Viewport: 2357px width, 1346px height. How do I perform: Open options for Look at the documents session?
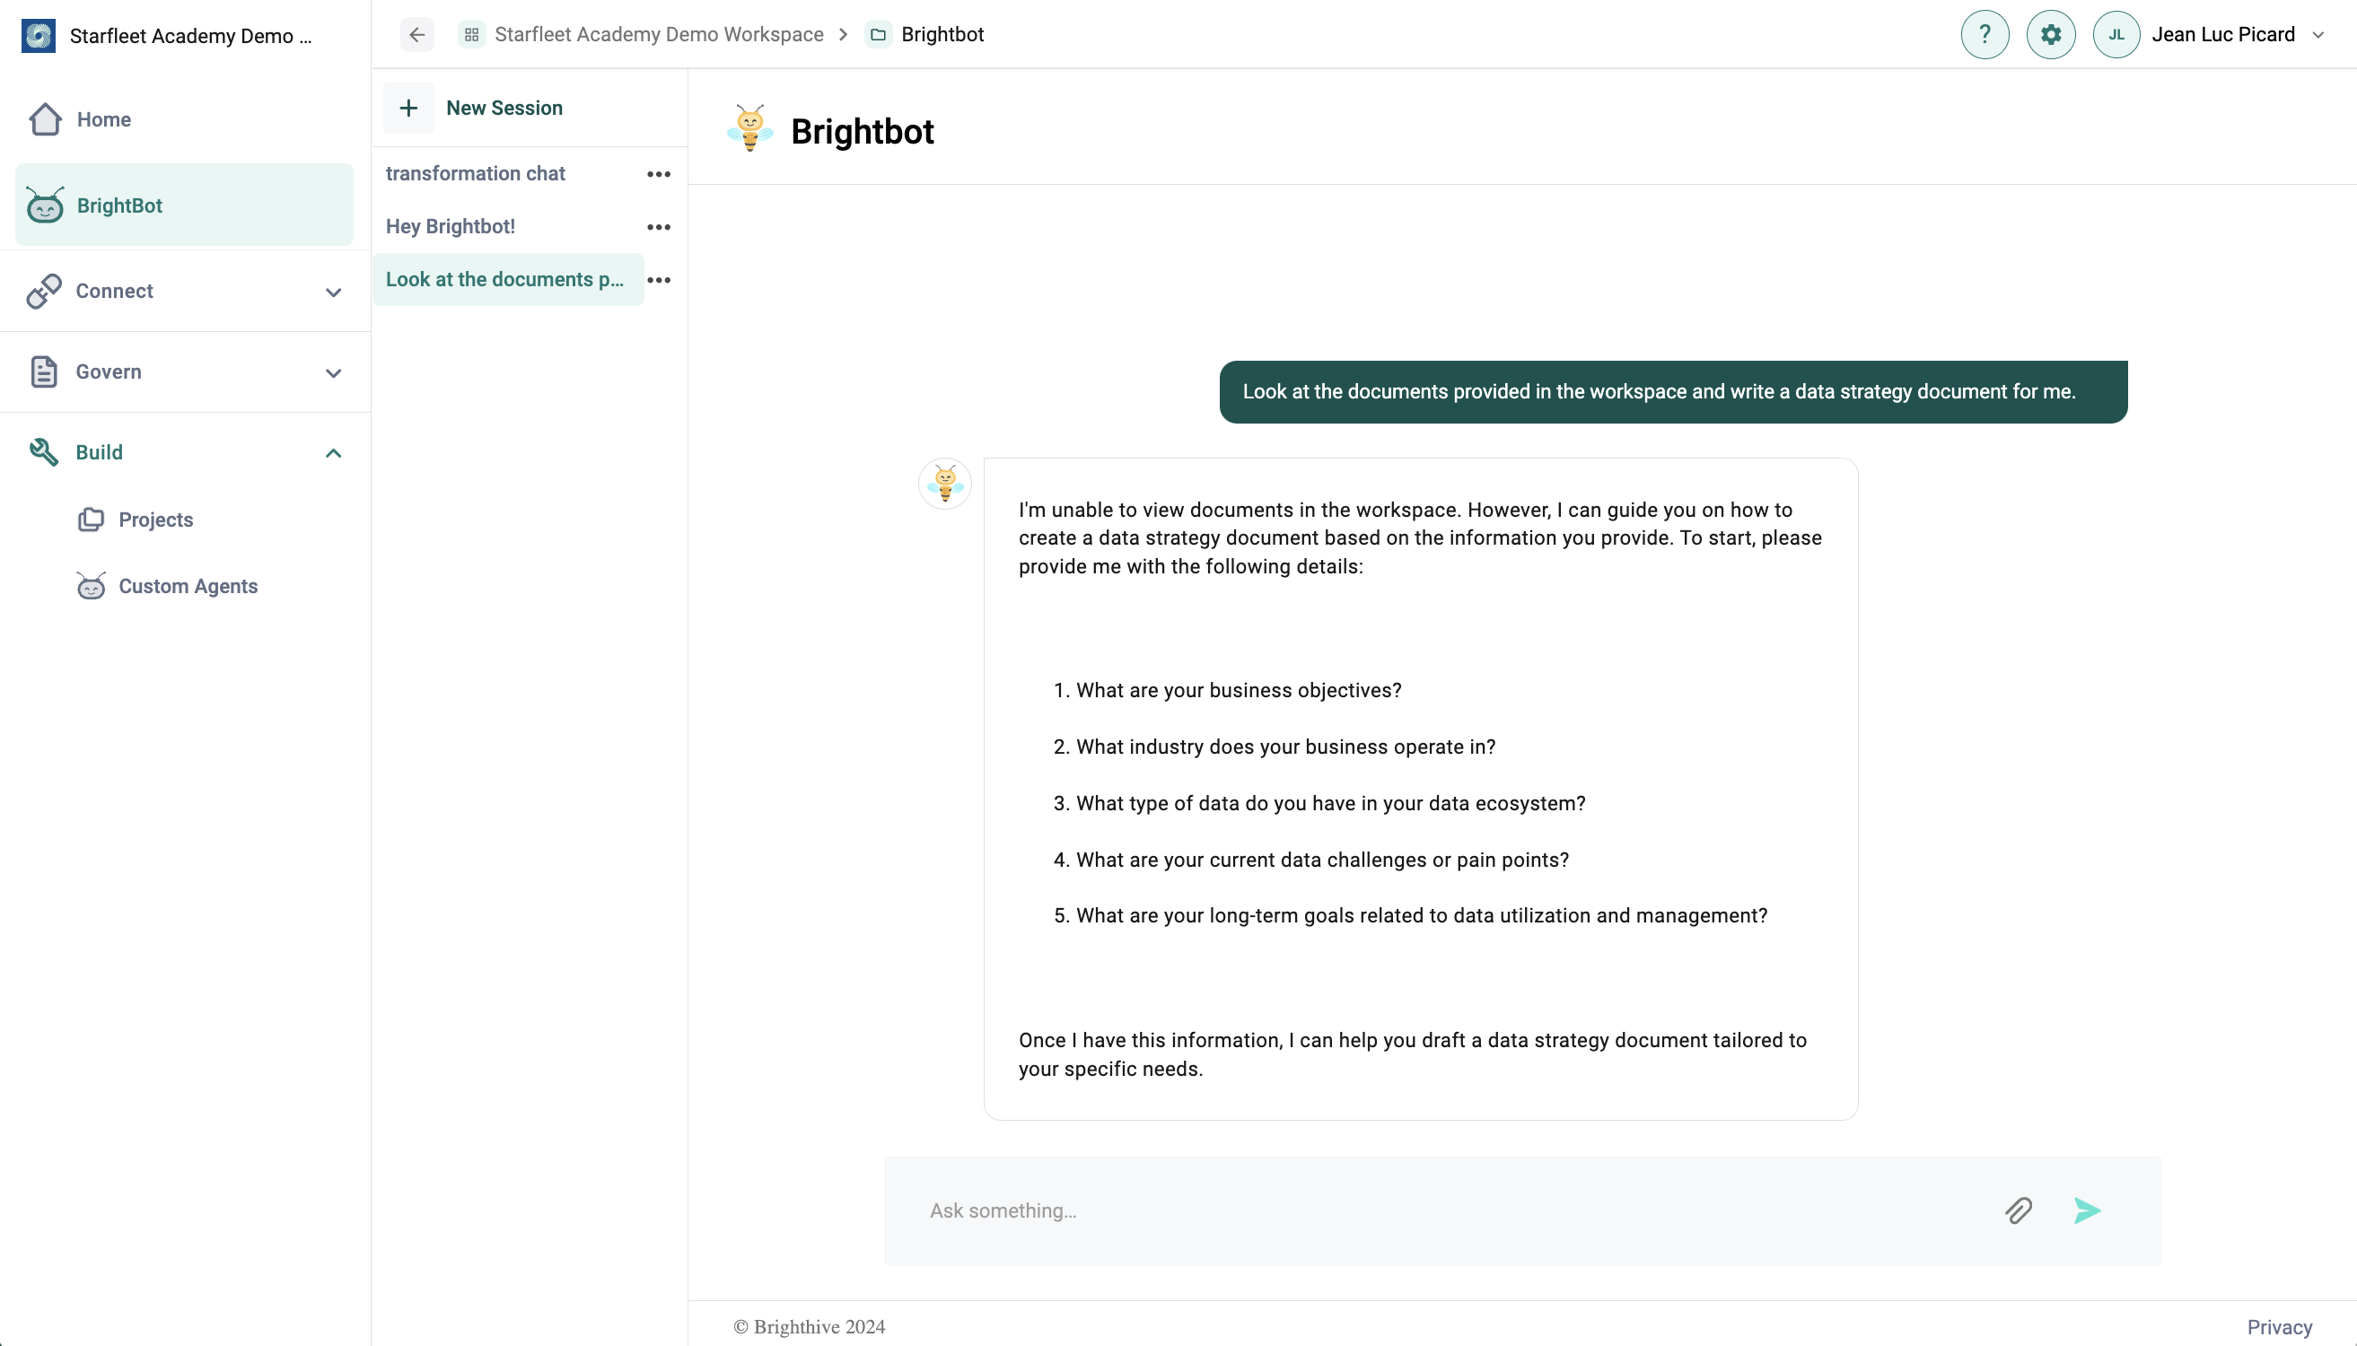pos(659,279)
